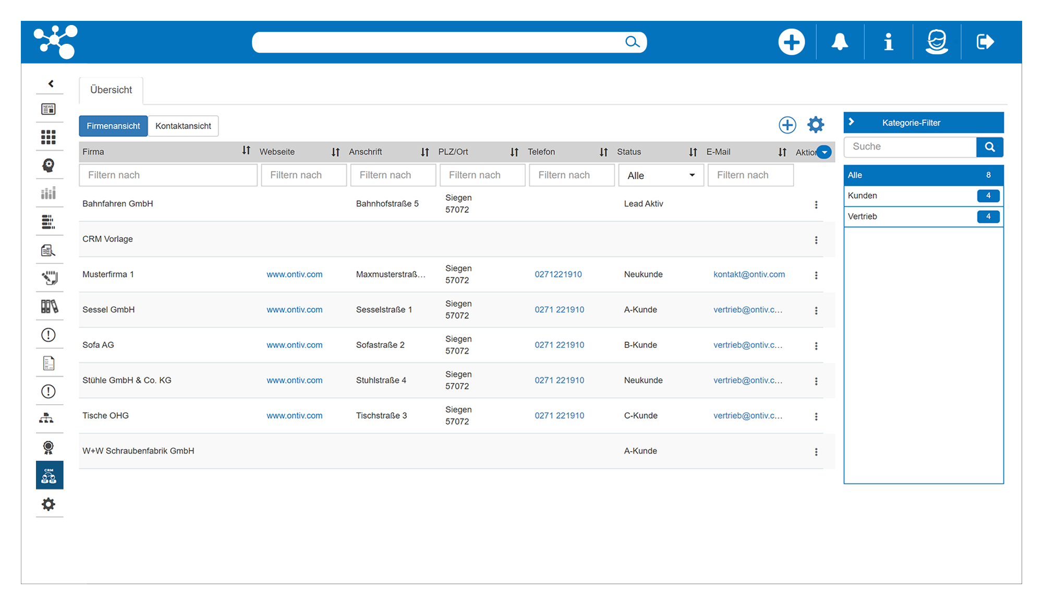Viewport: 1043px width, 605px height.
Task: Open the head-with-gear icon in sidebar
Action: tap(48, 165)
